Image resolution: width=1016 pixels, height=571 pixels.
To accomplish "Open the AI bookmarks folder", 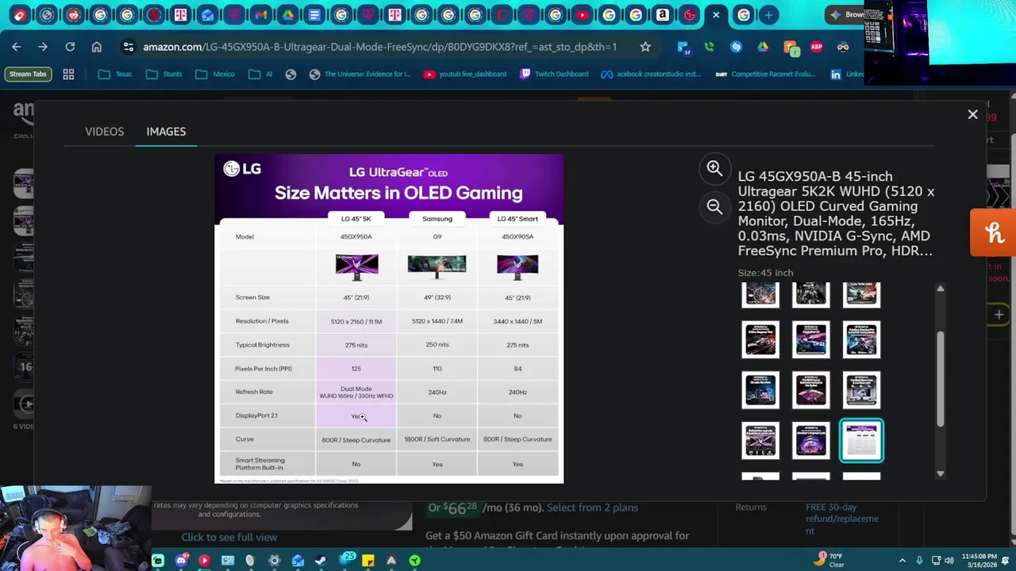I will coord(260,74).
